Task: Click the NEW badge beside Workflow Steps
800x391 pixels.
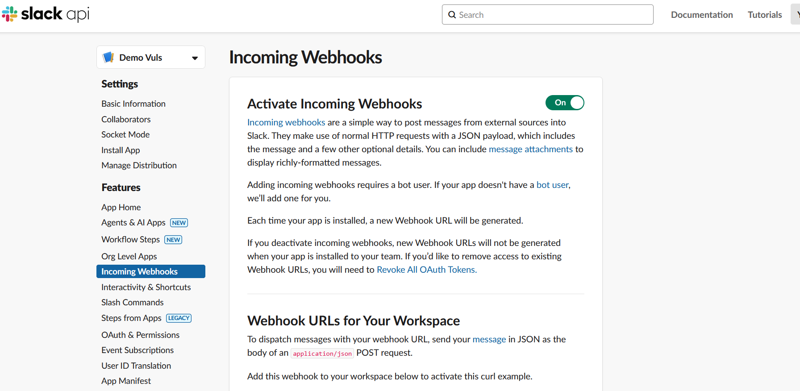Action: pyautogui.click(x=173, y=240)
